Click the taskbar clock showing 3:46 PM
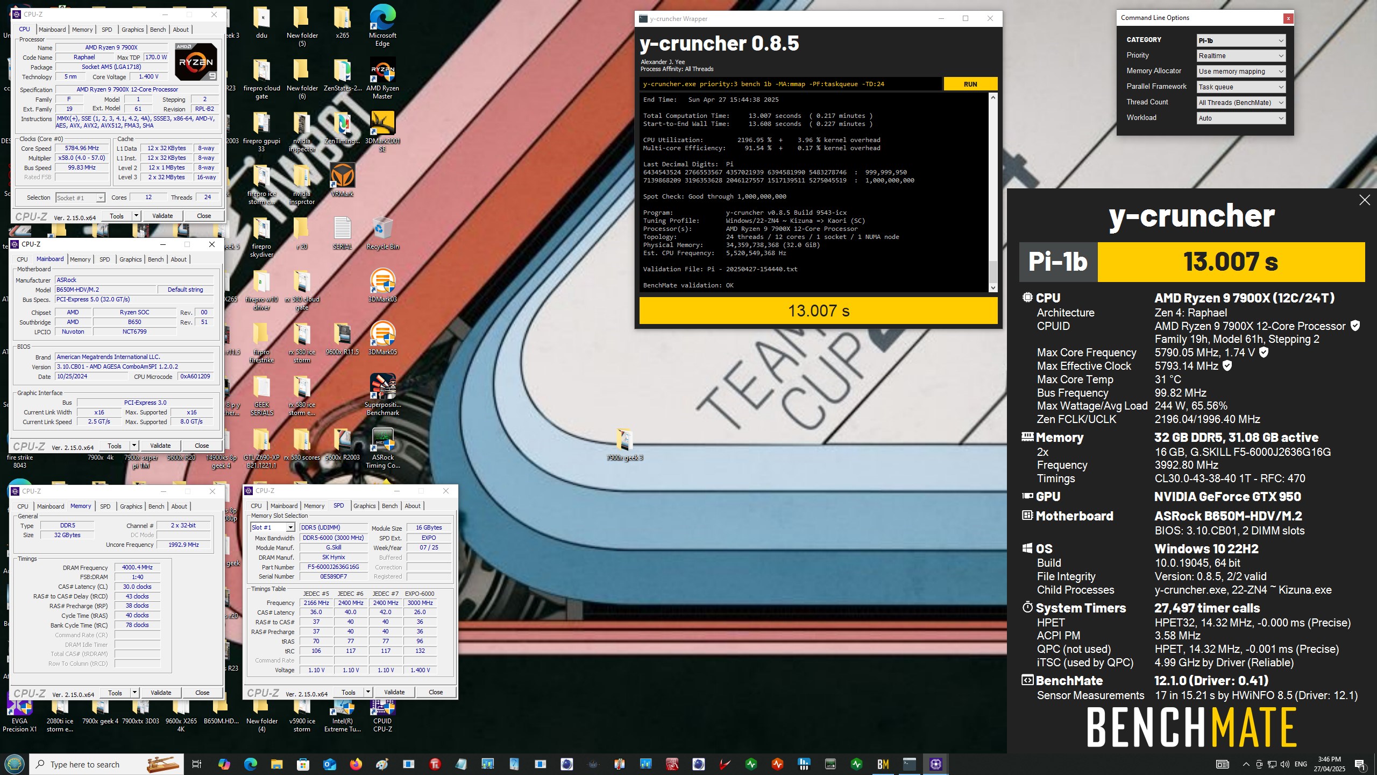 click(1330, 764)
